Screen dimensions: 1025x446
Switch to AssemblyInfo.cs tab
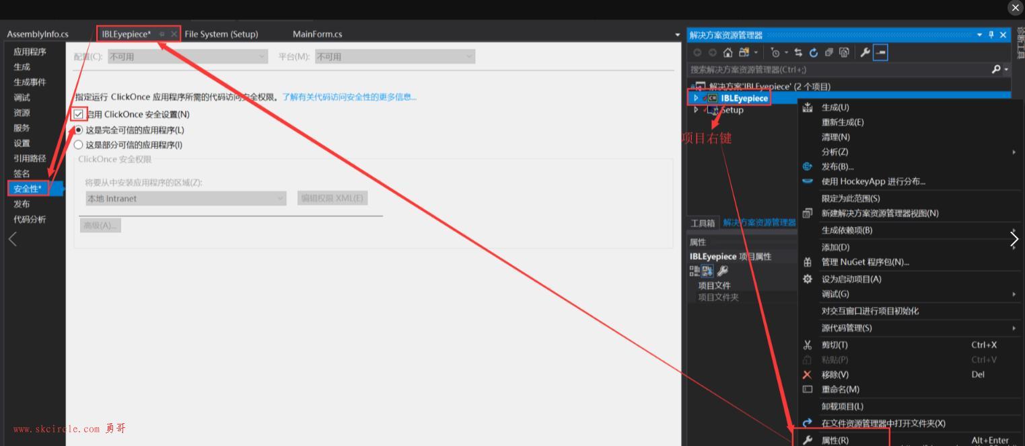tap(38, 34)
